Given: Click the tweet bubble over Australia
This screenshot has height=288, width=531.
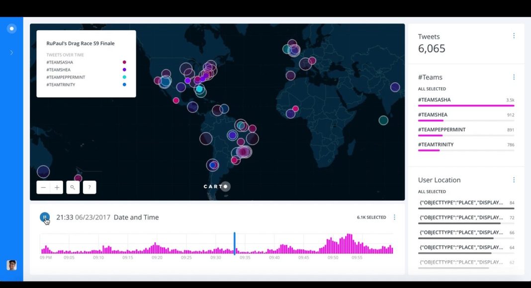Looking at the screenshot, I should coord(43,172).
